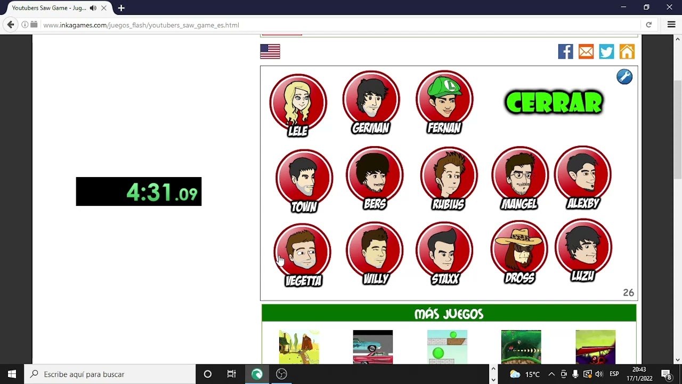Go back with the browser back arrow
This screenshot has height=384, width=682.
click(x=11, y=25)
